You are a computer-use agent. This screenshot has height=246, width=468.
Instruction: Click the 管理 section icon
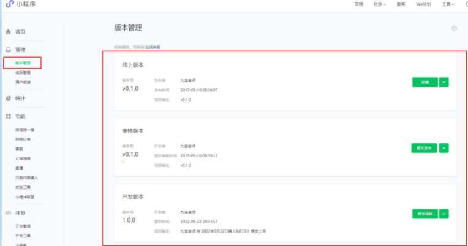click(8, 50)
